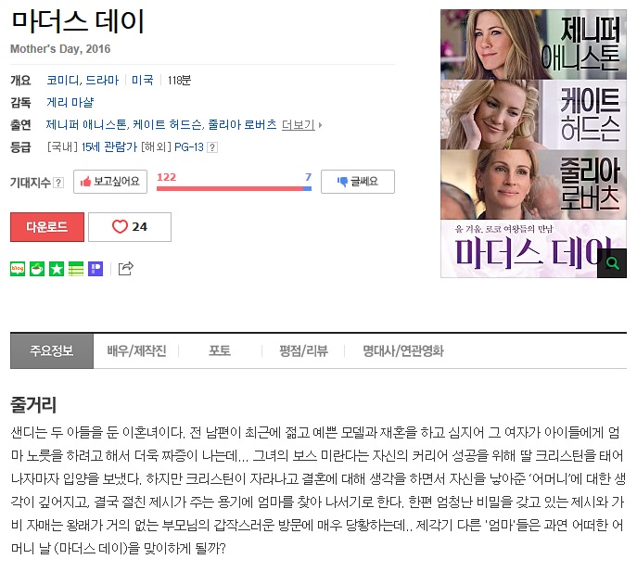The width and height of the screenshot is (637, 572).
Task: Click the 보고싶어요 thumbs-up button
Action: [x=110, y=182]
